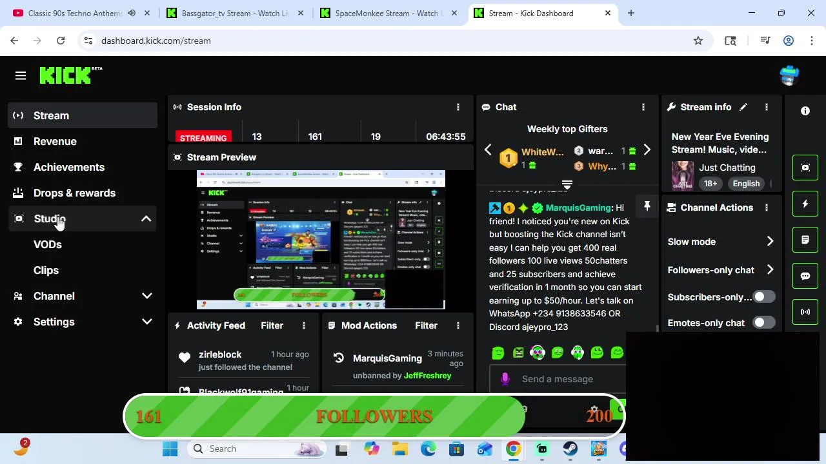This screenshot has height=464, width=826.
Task: Click MarquisGaming username in chat
Action: click(x=578, y=208)
